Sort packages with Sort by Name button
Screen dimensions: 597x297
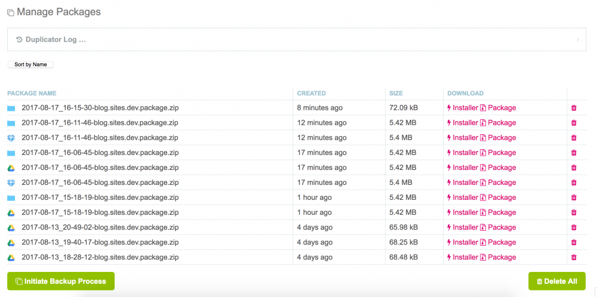(31, 64)
